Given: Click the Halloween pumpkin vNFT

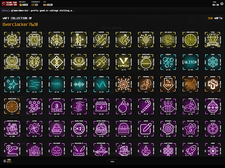Looking at the screenshot, I should tap(57, 150).
